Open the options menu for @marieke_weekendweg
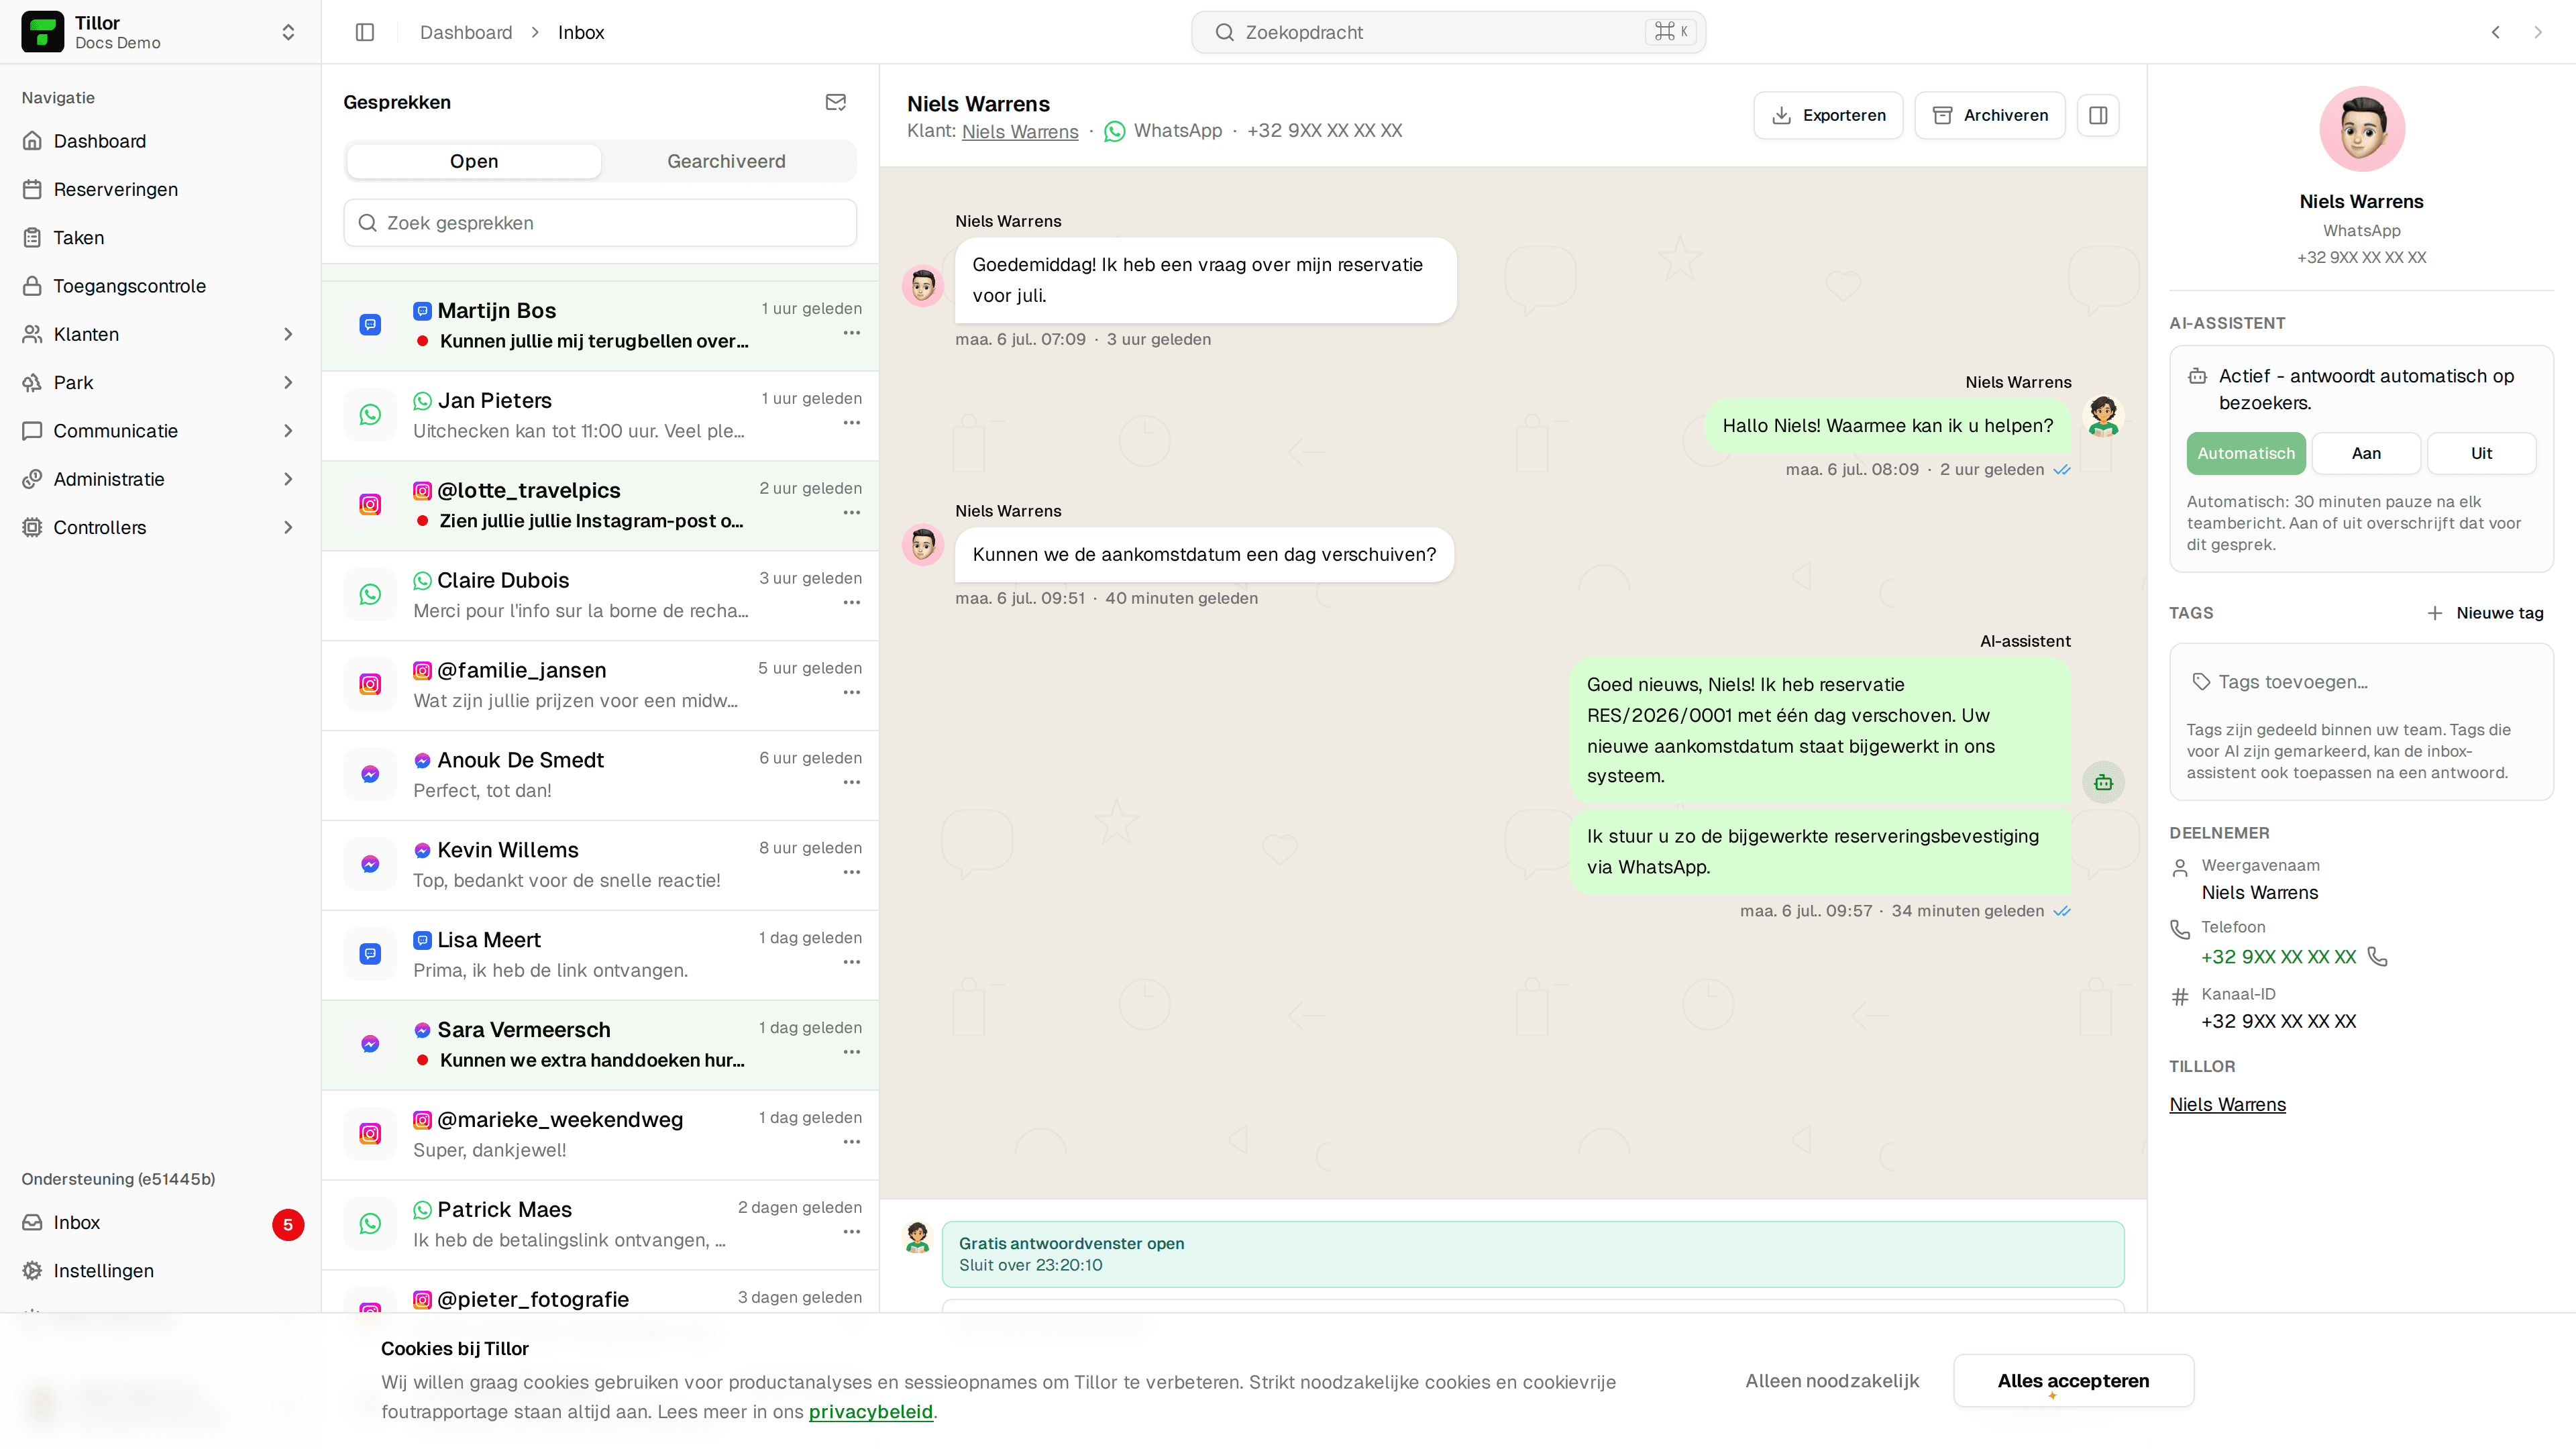The width and height of the screenshot is (2576, 1449). (x=851, y=1142)
